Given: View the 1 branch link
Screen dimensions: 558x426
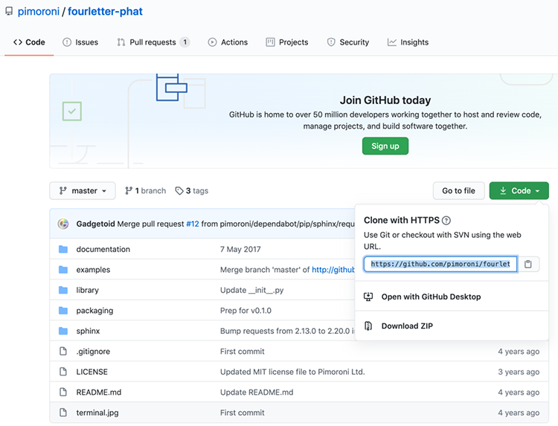Looking at the screenshot, I should (x=146, y=191).
